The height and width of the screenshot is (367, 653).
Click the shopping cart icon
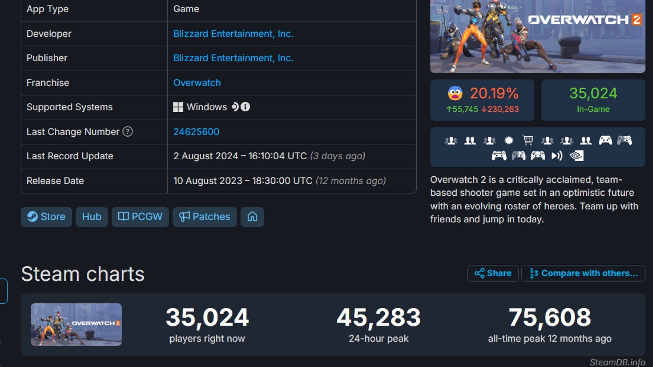528,140
